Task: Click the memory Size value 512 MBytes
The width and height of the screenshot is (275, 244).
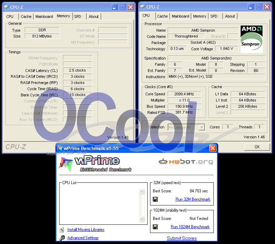Action: tap(42, 36)
